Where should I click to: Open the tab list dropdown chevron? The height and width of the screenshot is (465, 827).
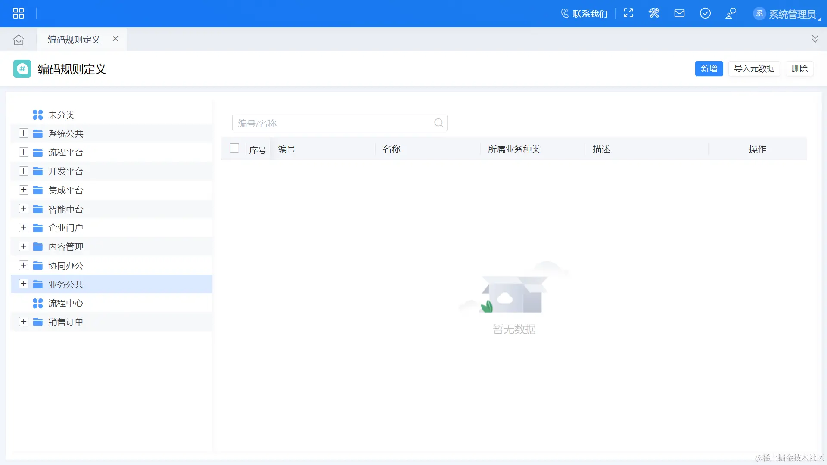pos(815,39)
